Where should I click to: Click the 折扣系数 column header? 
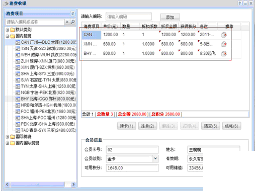pos(149,26)
